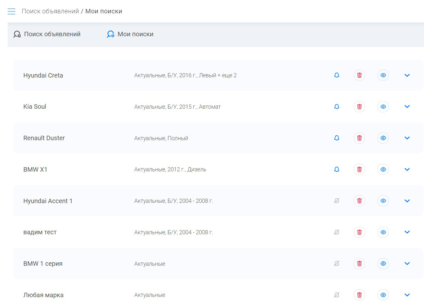Expand the Любая марка row
This screenshot has width=424, height=308.
click(407, 295)
